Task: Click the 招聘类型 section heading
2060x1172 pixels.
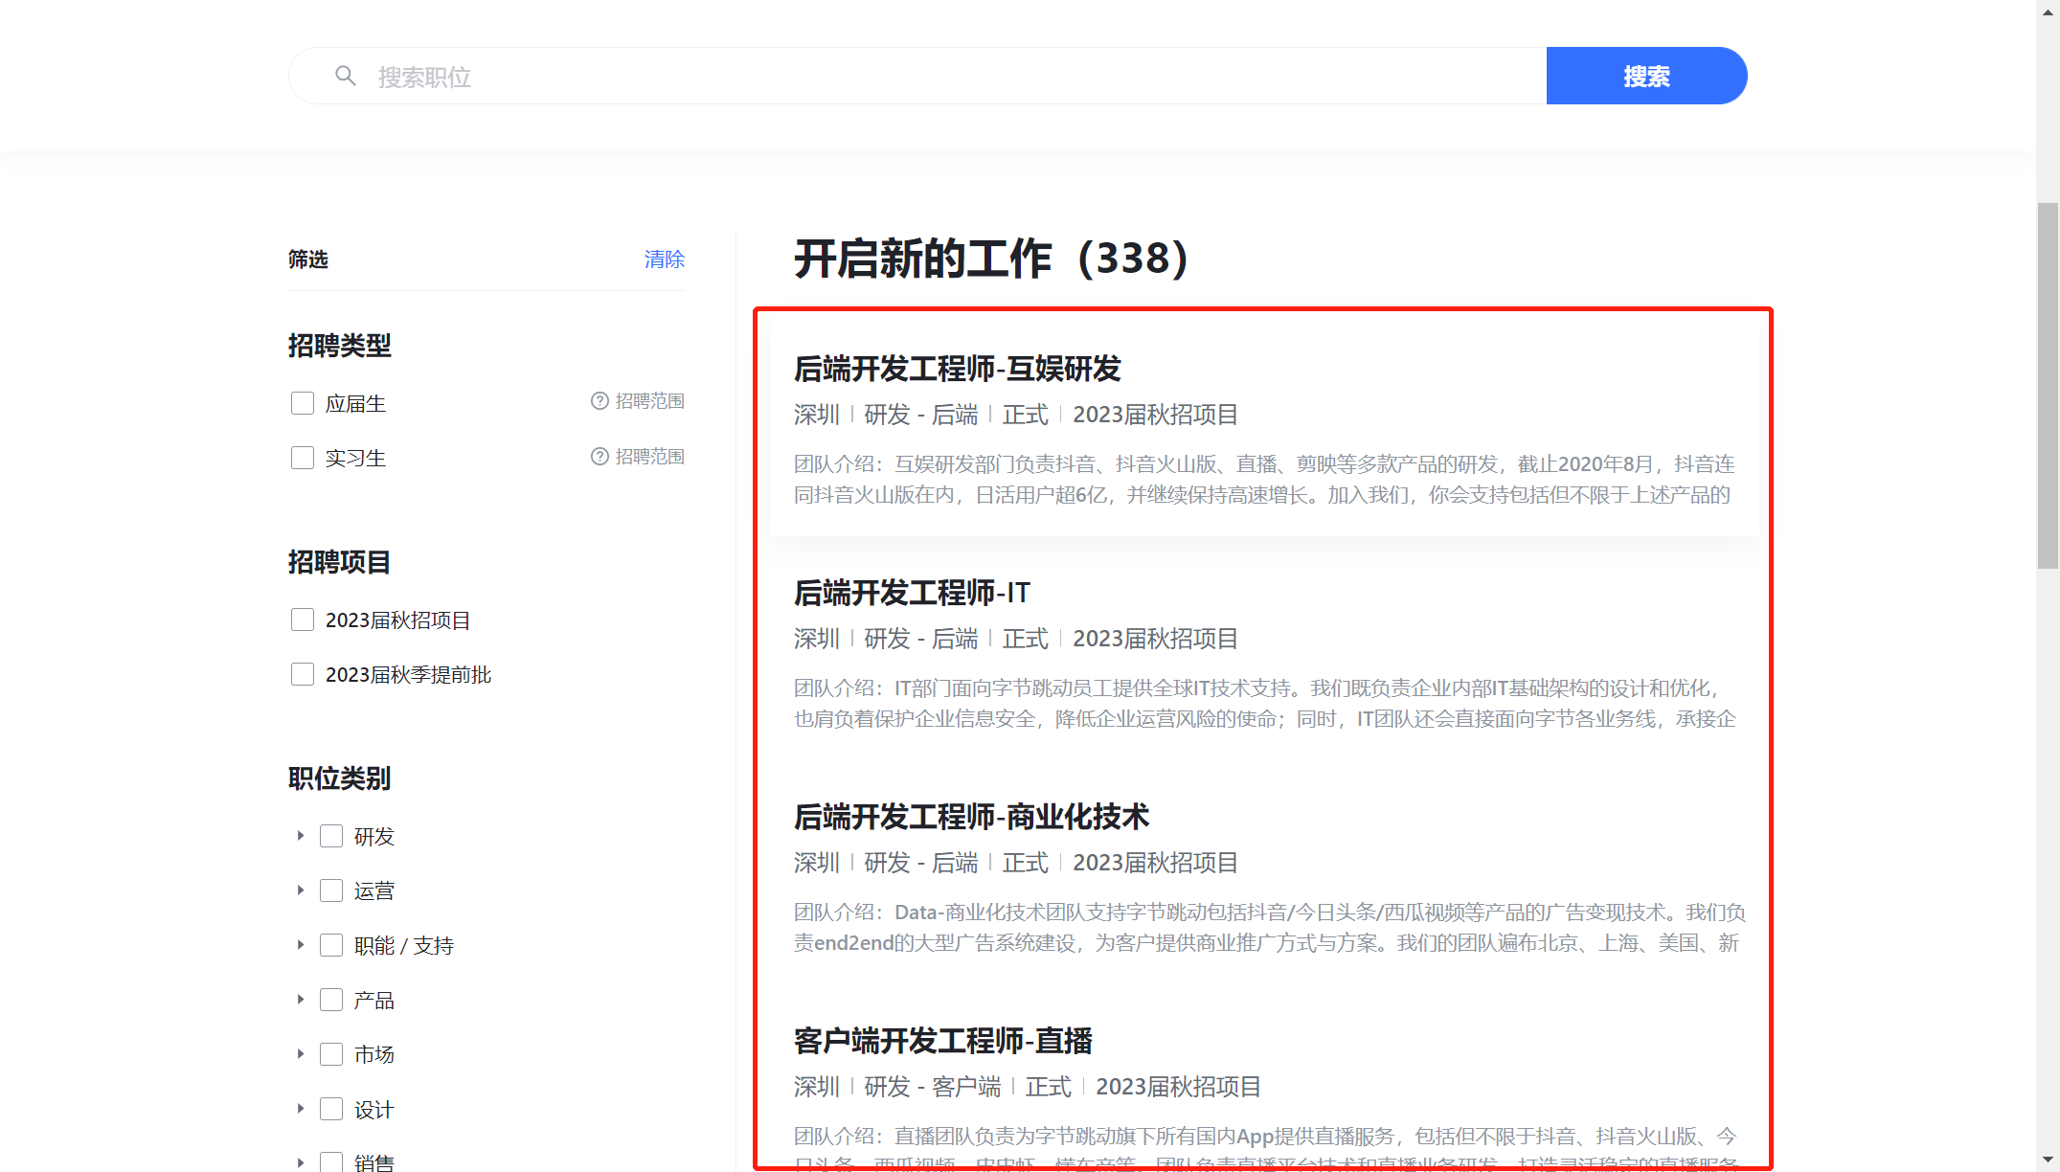Action: (x=340, y=346)
